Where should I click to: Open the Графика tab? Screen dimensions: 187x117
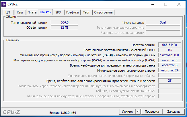[x=72, y=12]
